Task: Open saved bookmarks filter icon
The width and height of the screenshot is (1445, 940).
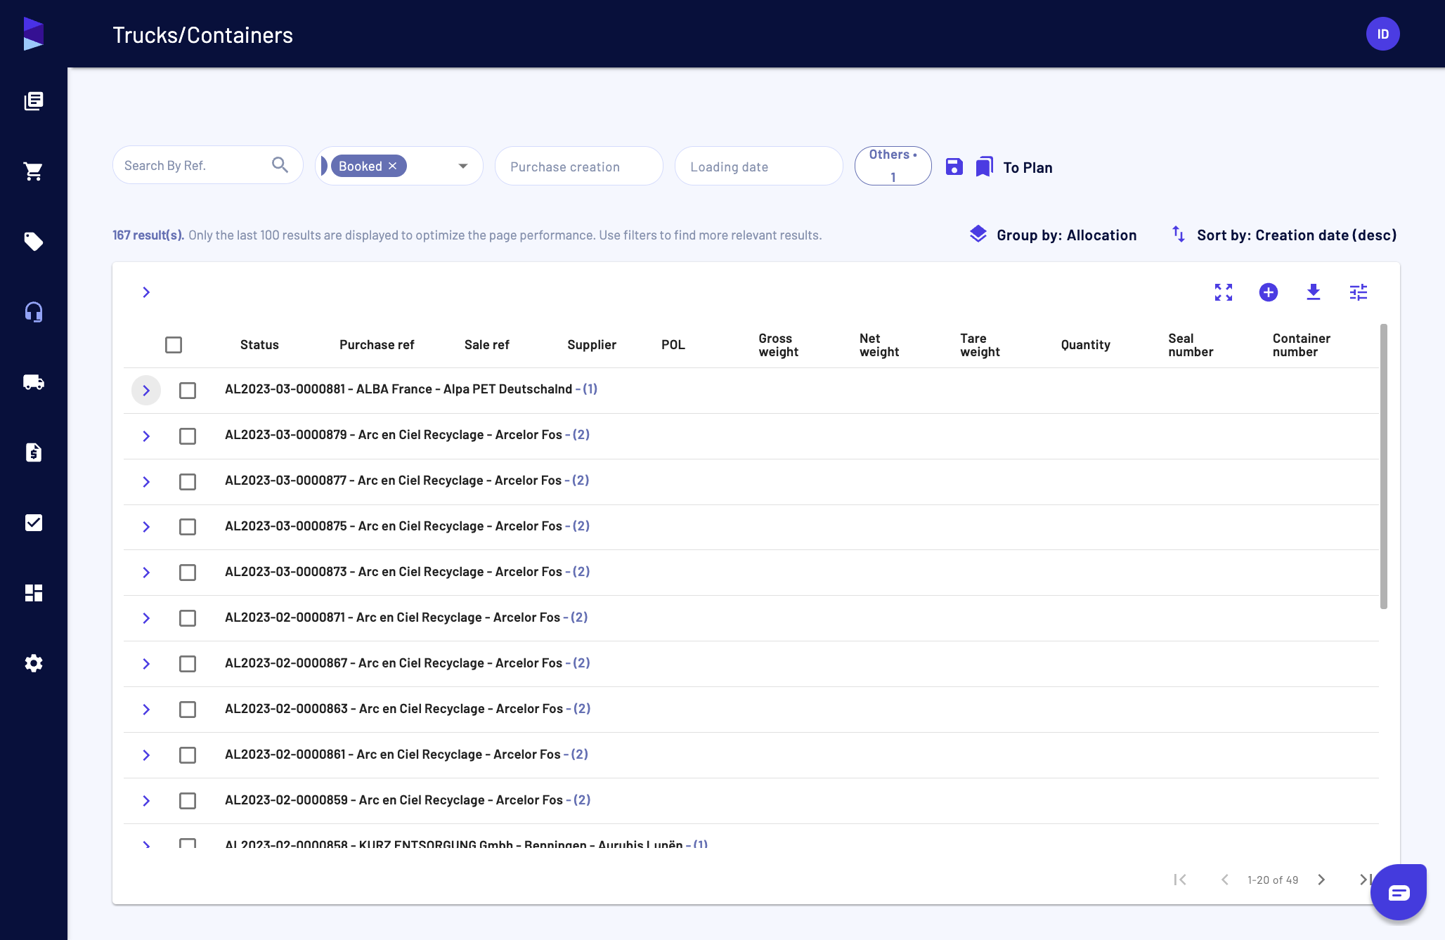Action: pyautogui.click(x=985, y=167)
